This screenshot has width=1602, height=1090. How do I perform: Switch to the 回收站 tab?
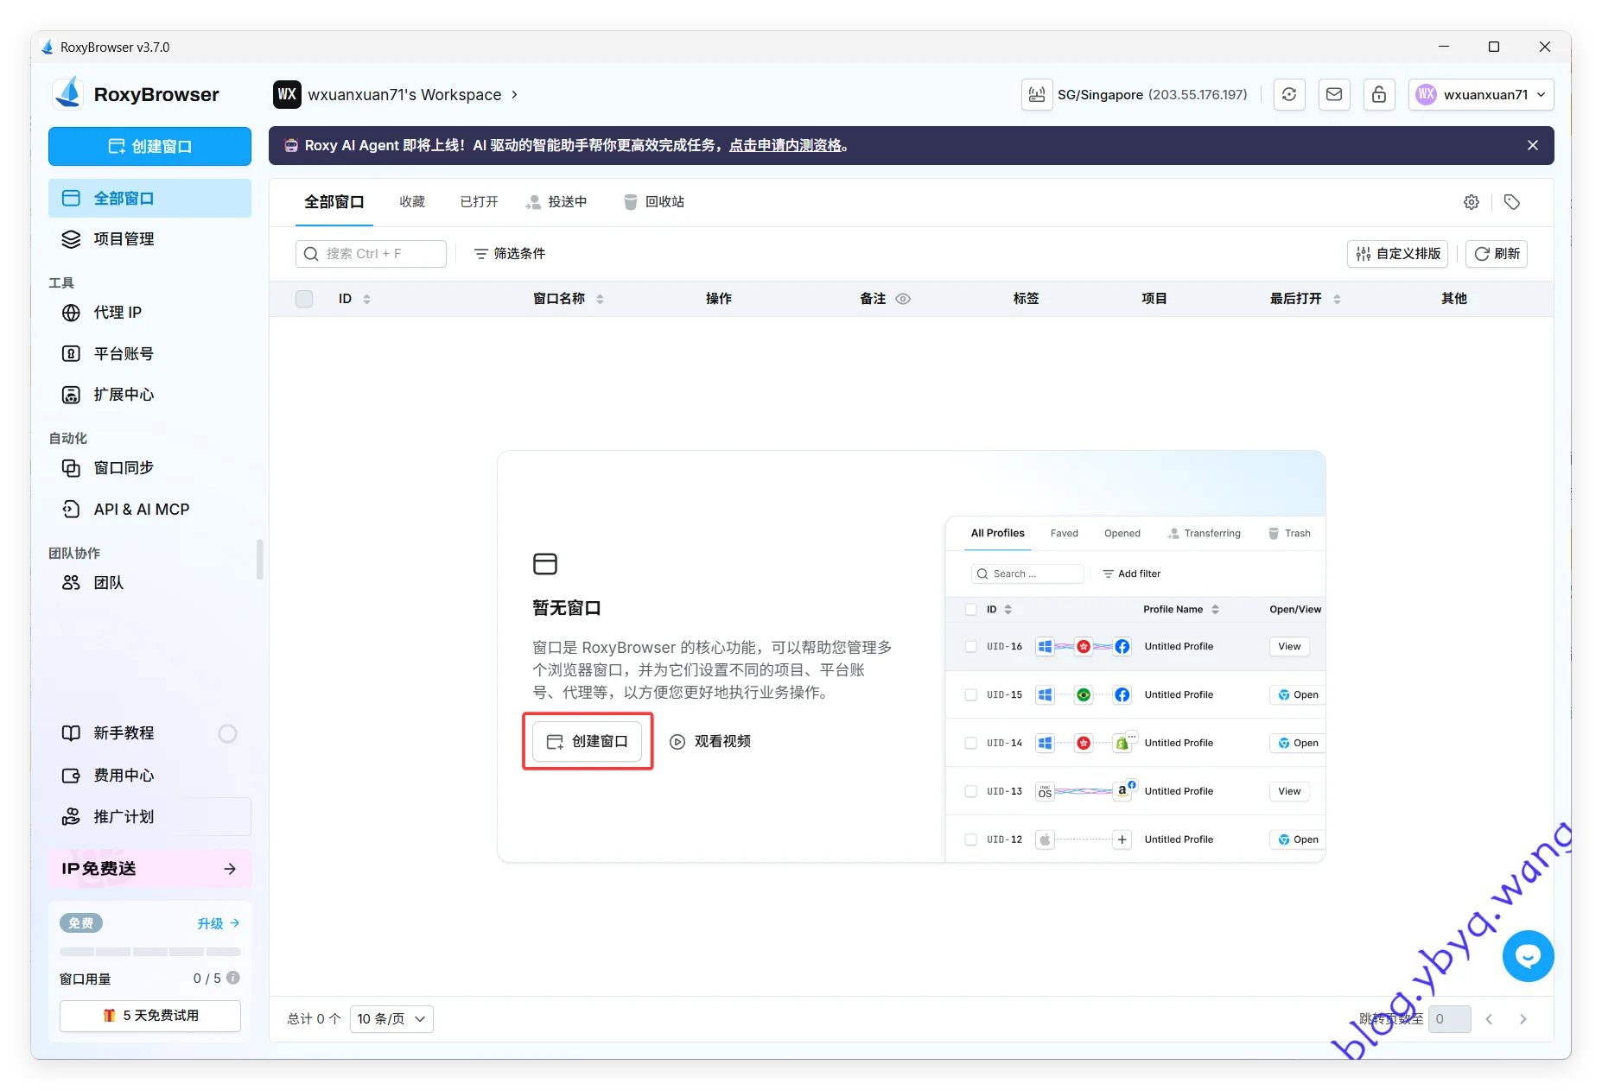pyautogui.click(x=654, y=202)
